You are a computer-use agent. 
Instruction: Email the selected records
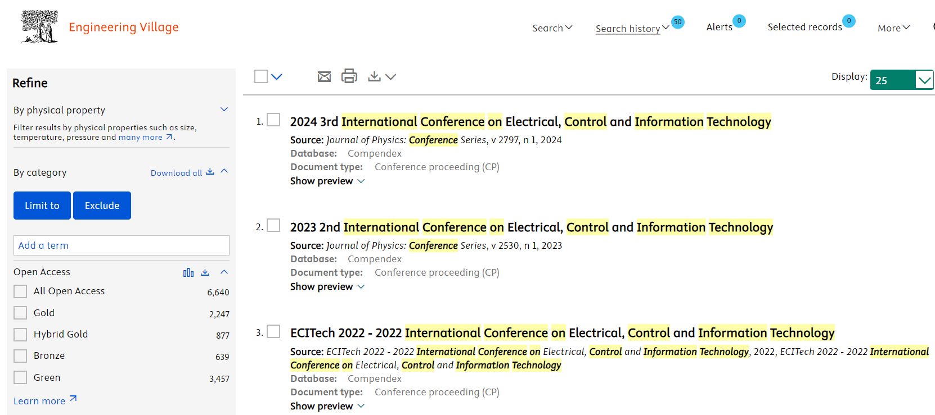click(324, 76)
